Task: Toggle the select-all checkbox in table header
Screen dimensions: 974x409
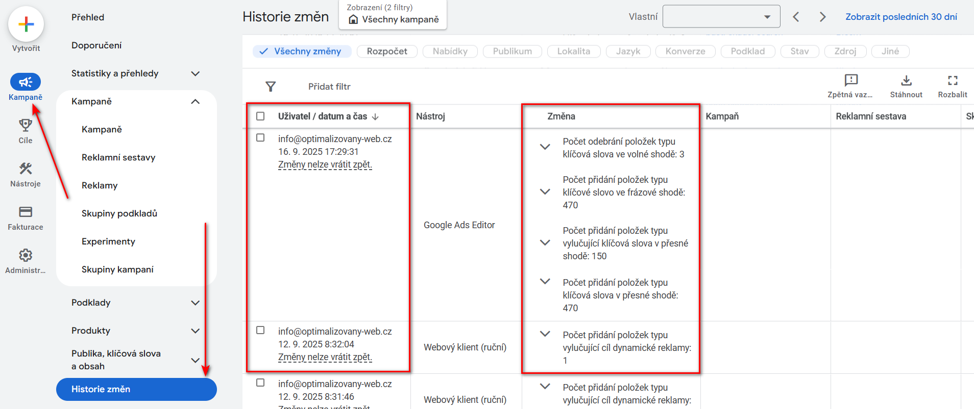Action: pos(260,116)
